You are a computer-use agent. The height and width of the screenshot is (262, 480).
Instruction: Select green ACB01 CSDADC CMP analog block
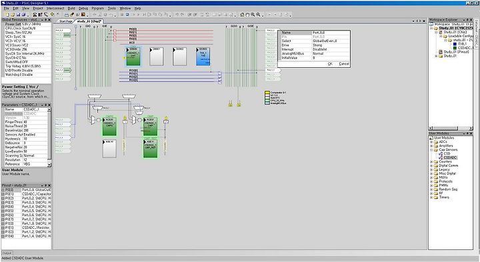[150, 126]
